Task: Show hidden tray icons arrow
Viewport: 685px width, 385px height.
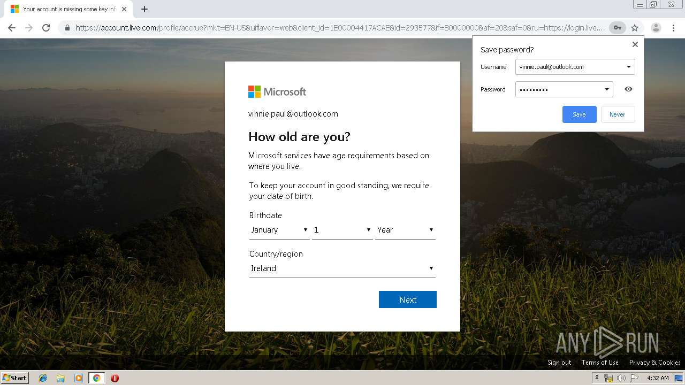Action: click(597, 378)
